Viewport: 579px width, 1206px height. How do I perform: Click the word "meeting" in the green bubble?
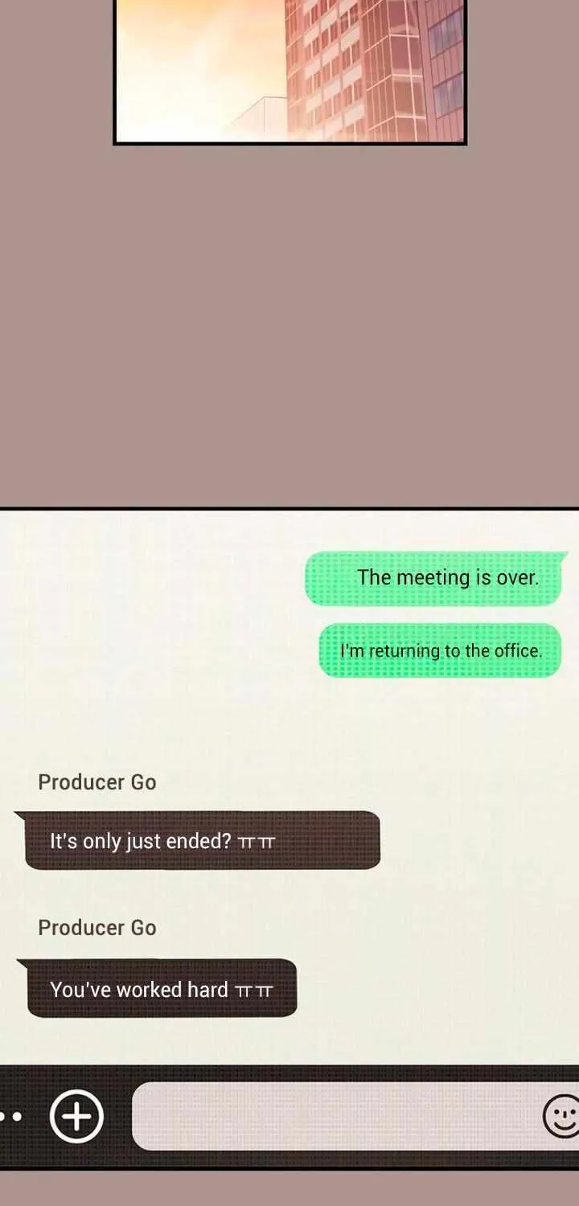(433, 578)
